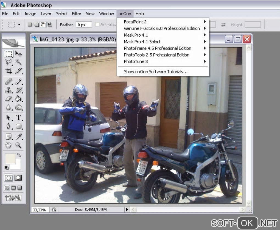The height and width of the screenshot is (230, 280).
Task: Click vertical scrollbar down arrow of image window
Action: [249, 203]
